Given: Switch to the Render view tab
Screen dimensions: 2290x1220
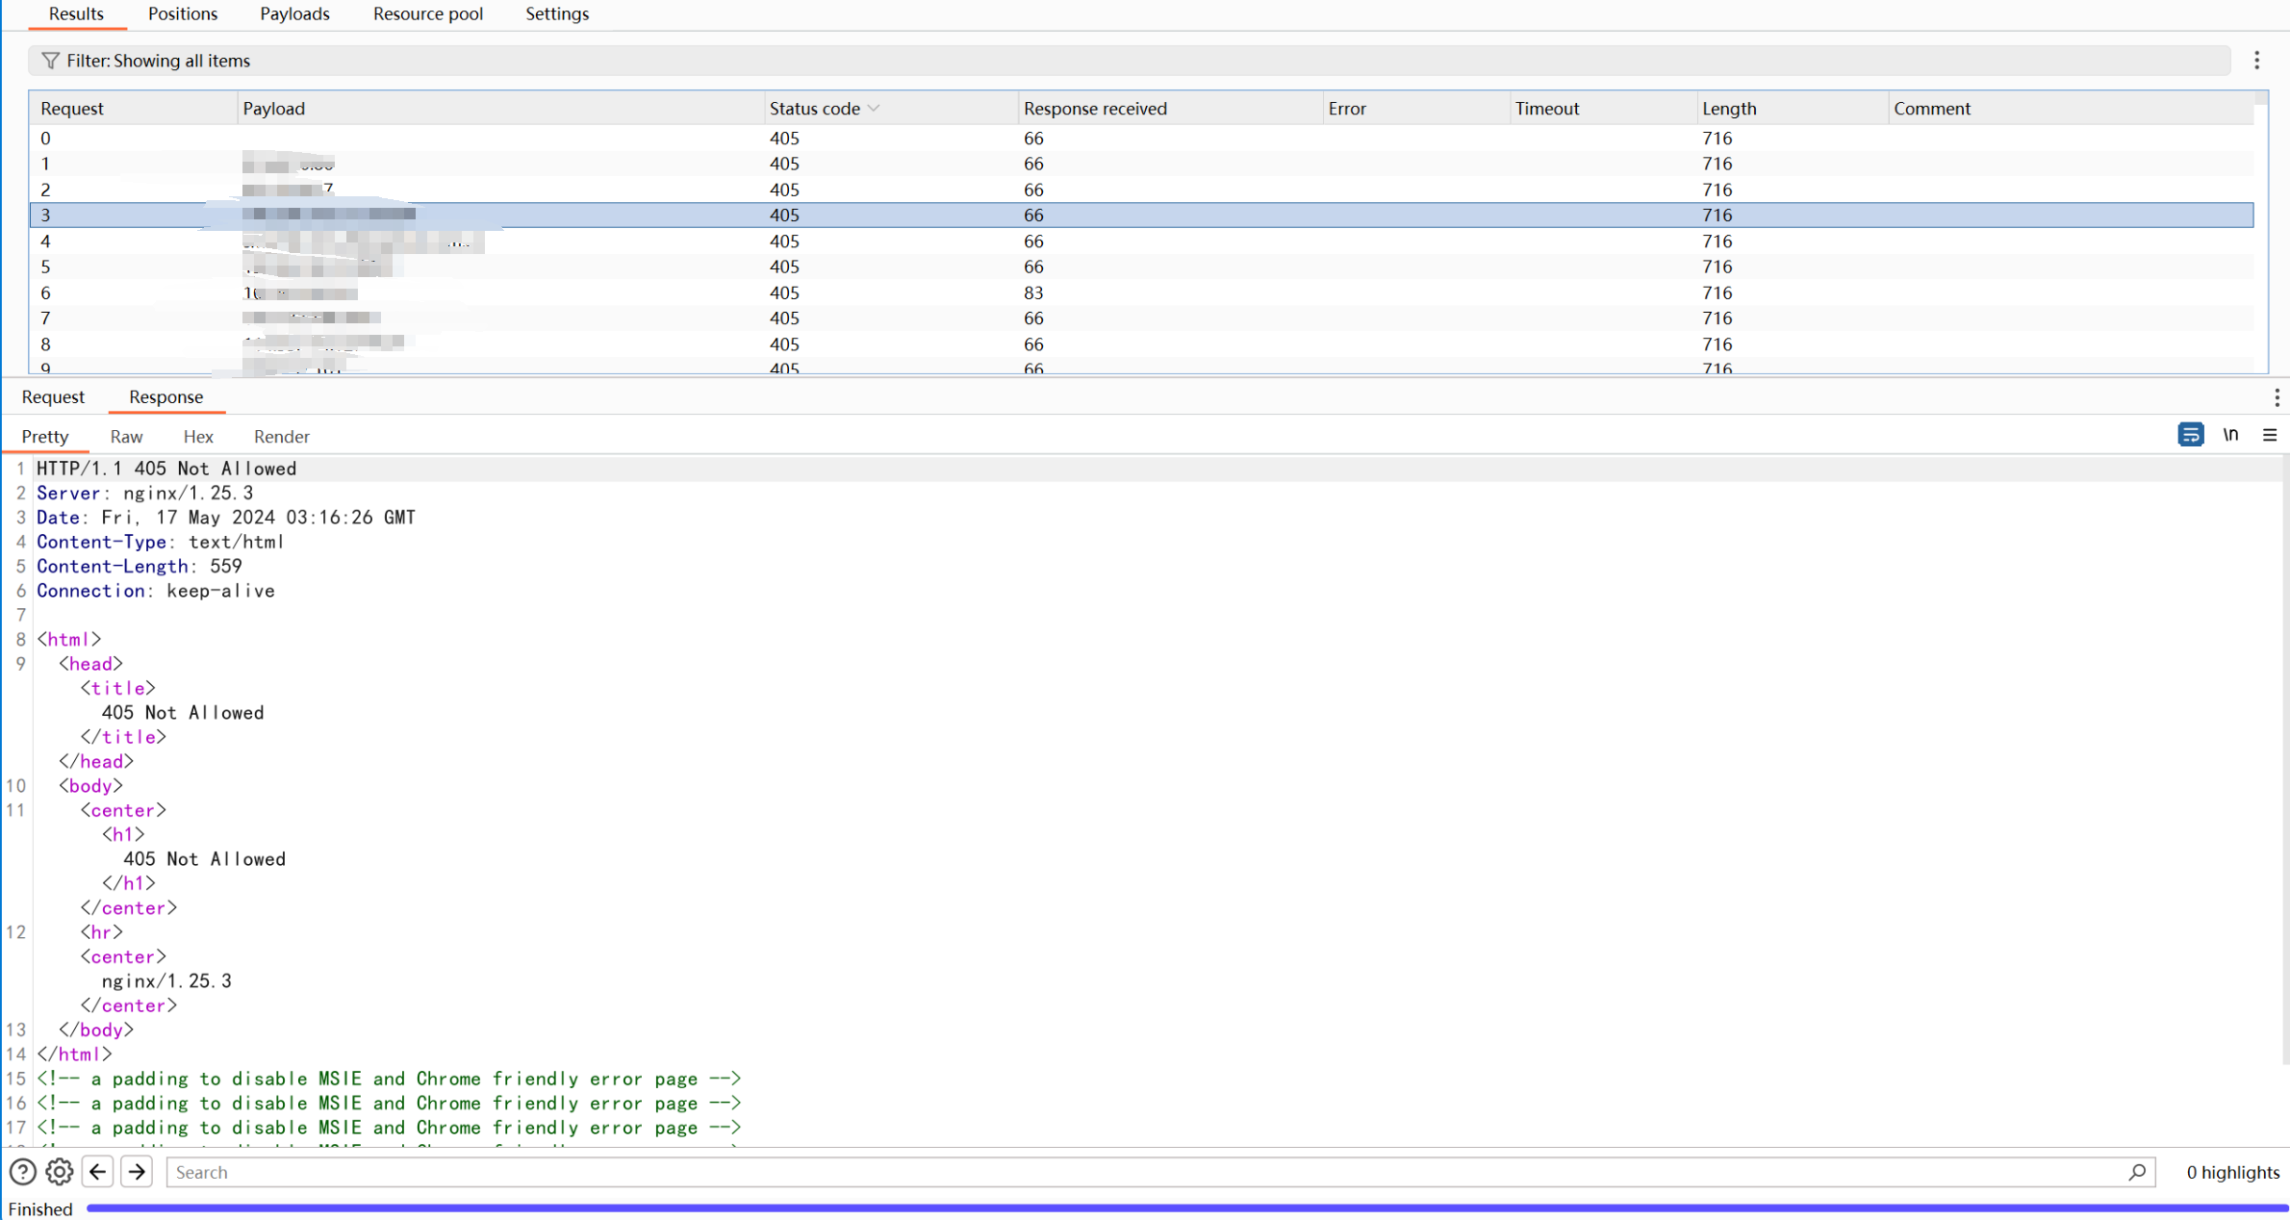Looking at the screenshot, I should pyautogui.click(x=281, y=437).
